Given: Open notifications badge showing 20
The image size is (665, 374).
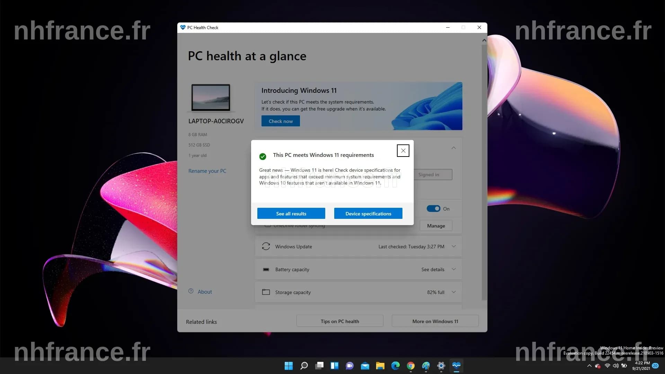Looking at the screenshot, I should coord(655,366).
